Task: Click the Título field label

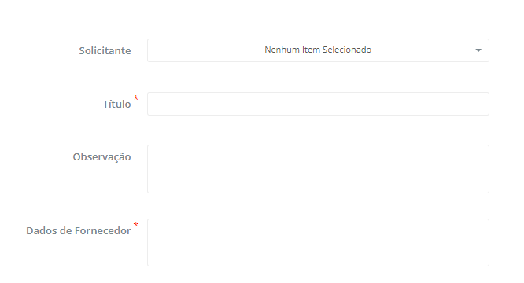Action: pyautogui.click(x=116, y=104)
